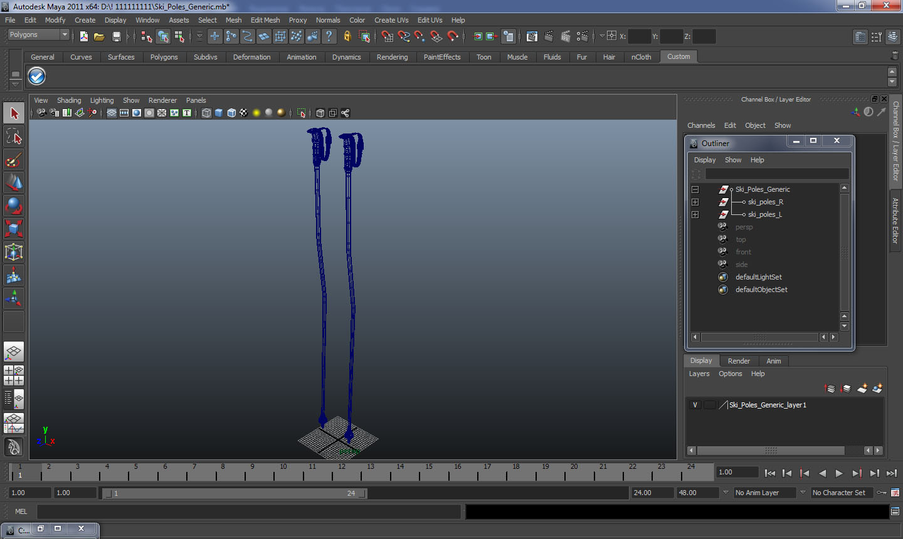Expand ski_poles_L node in Outliner

[695, 214]
